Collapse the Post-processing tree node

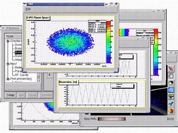pos(8,79)
